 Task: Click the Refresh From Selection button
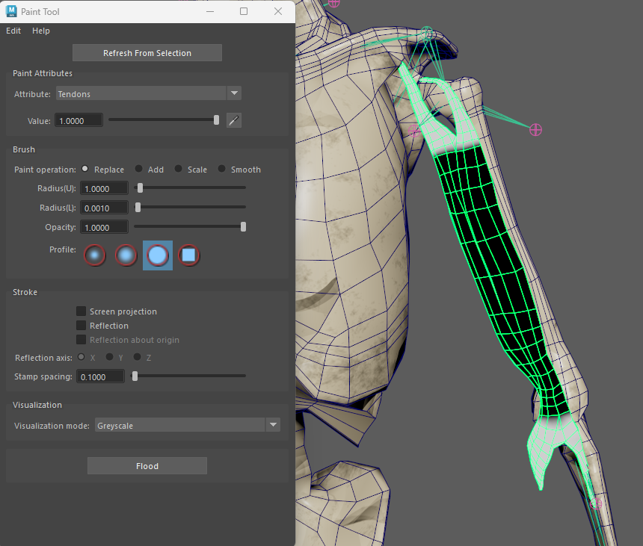coord(147,53)
